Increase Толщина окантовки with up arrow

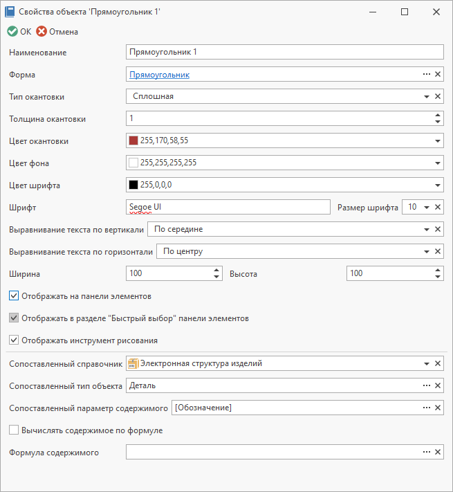click(438, 115)
